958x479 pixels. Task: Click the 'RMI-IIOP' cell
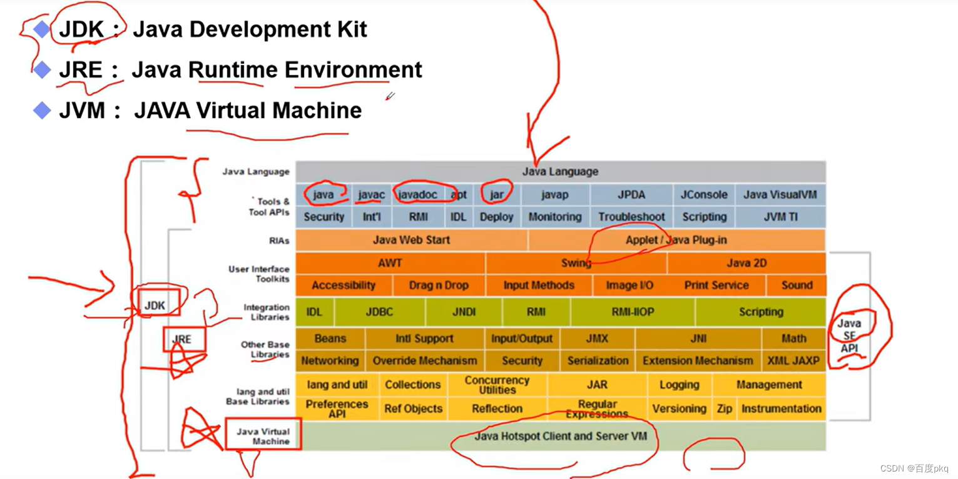click(x=633, y=312)
